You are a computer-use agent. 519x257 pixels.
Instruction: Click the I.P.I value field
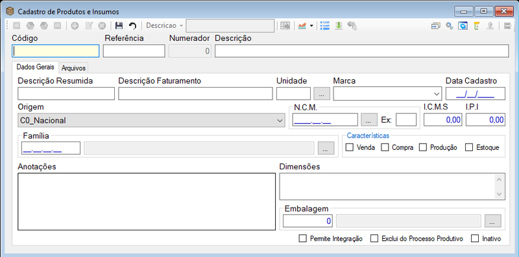tap(485, 119)
